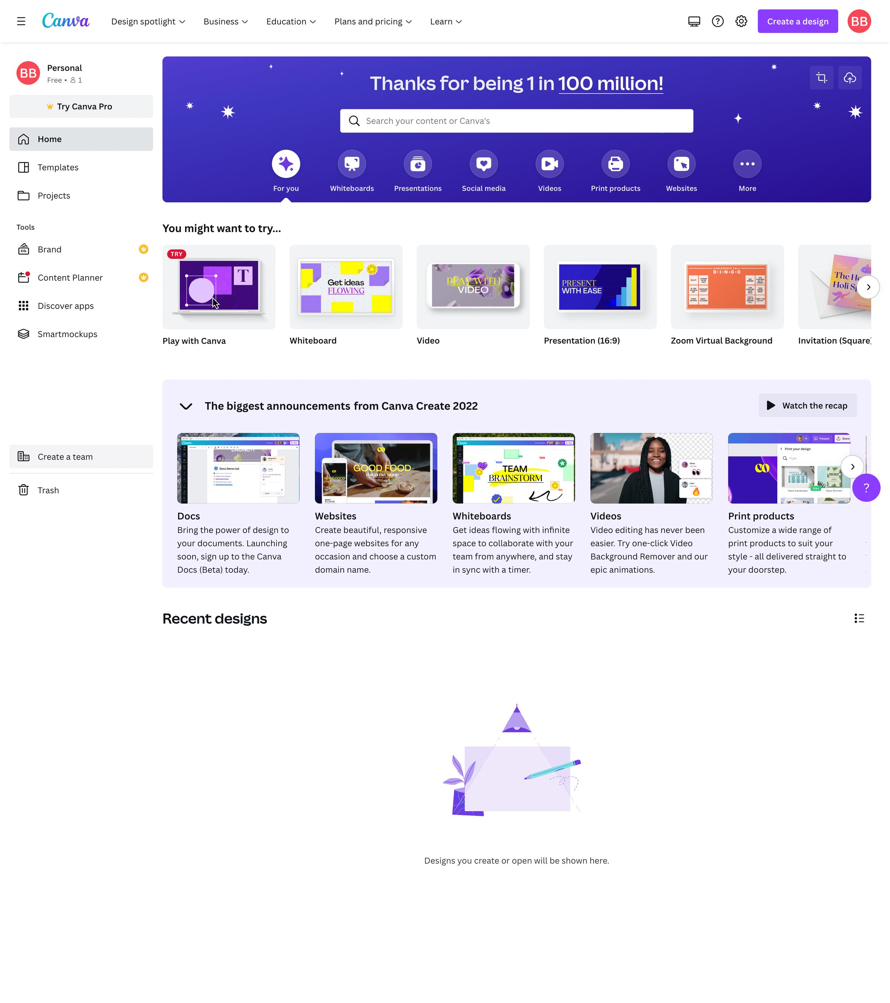The image size is (890, 1003).
Task: Go to Home in sidebar
Action: tap(81, 139)
